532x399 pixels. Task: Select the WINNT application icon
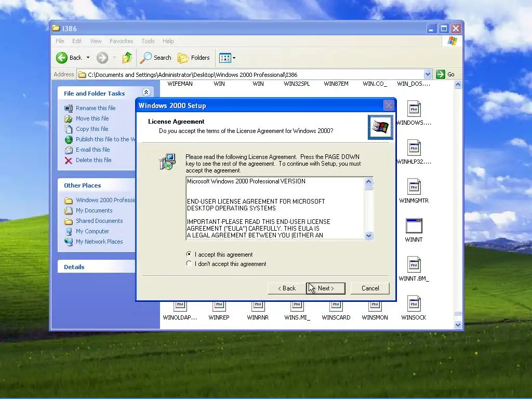click(x=414, y=225)
